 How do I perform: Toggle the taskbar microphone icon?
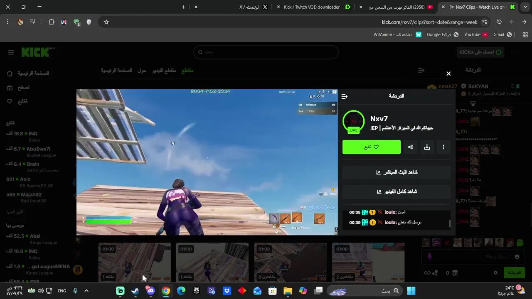tap(75, 291)
